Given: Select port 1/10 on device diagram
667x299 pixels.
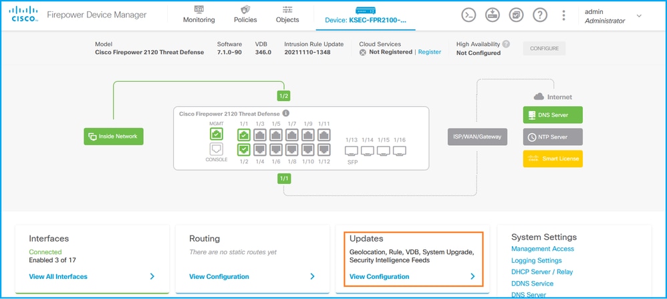Looking at the screenshot, I should click(308, 150).
